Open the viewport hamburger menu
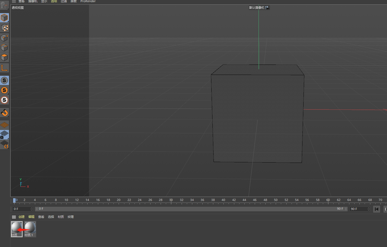 point(14,1)
